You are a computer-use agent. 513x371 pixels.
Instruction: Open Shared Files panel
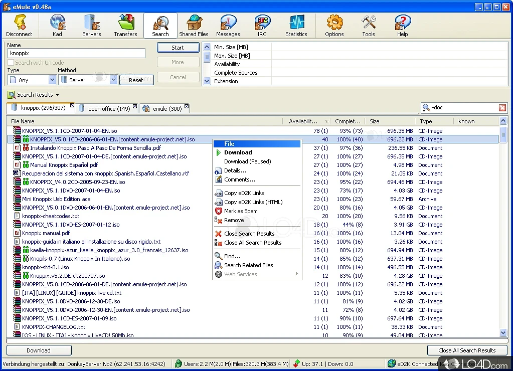[194, 26]
